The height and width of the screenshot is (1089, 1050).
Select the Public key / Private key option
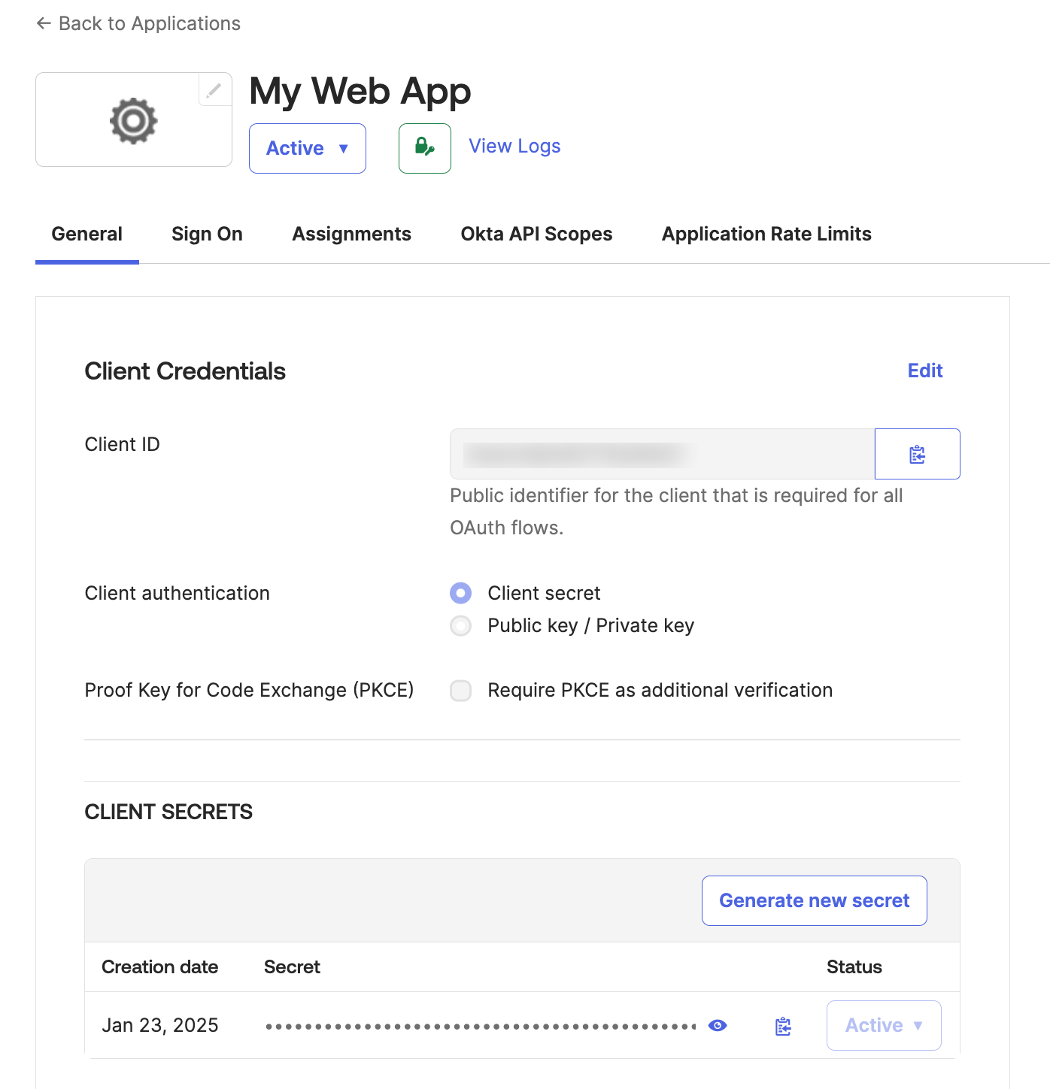pos(460,625)
